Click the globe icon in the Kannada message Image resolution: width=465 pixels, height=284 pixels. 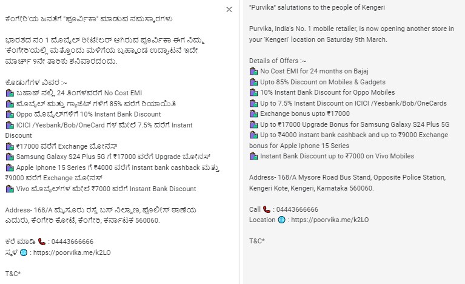(x=23, y=252)
